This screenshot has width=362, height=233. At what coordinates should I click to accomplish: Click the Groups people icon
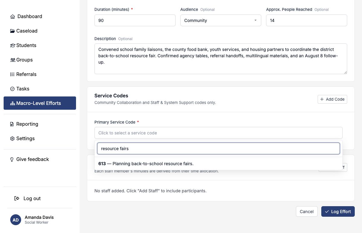13,60
